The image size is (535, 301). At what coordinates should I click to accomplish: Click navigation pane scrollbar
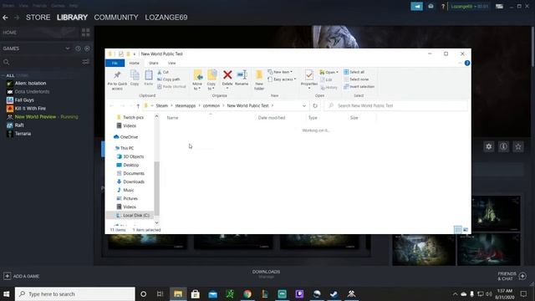click(x=156, y=187)
